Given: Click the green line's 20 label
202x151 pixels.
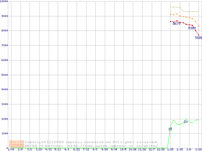Looking at the screenshot, I should pyautogui.click(x=186, y=122).
